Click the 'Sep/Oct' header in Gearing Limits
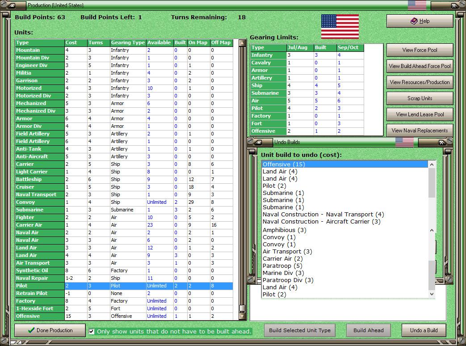Screen dimensions: 466x346 pos(350,47)
